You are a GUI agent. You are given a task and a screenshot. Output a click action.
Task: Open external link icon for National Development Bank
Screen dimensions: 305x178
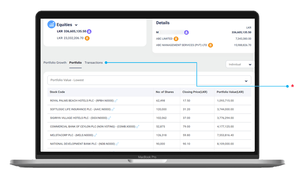point(117,144)
